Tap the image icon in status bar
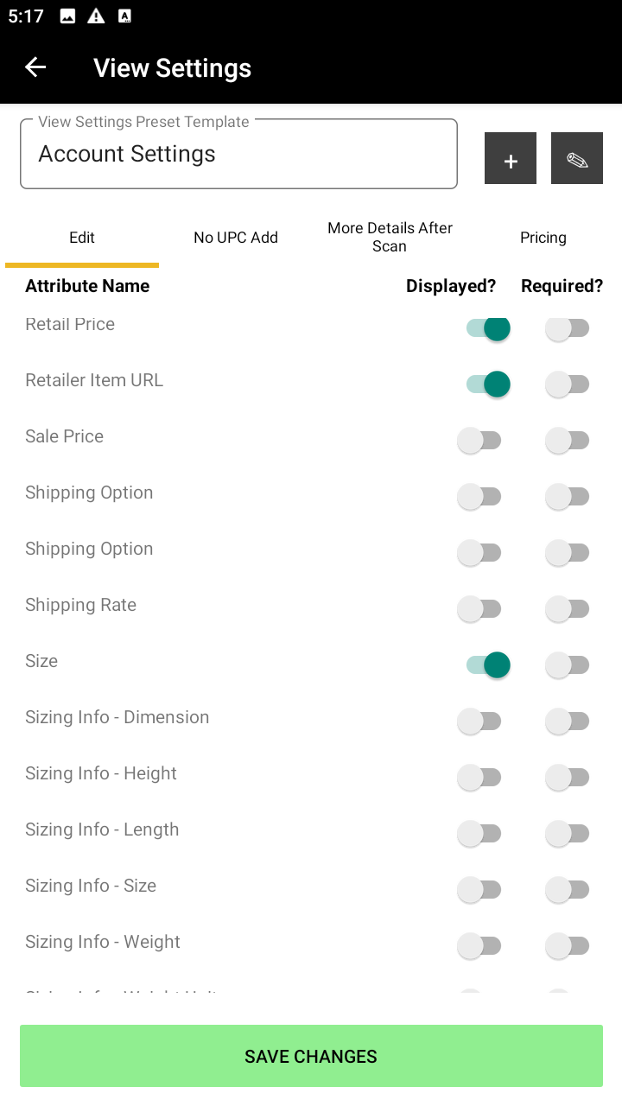 (67, 16)
